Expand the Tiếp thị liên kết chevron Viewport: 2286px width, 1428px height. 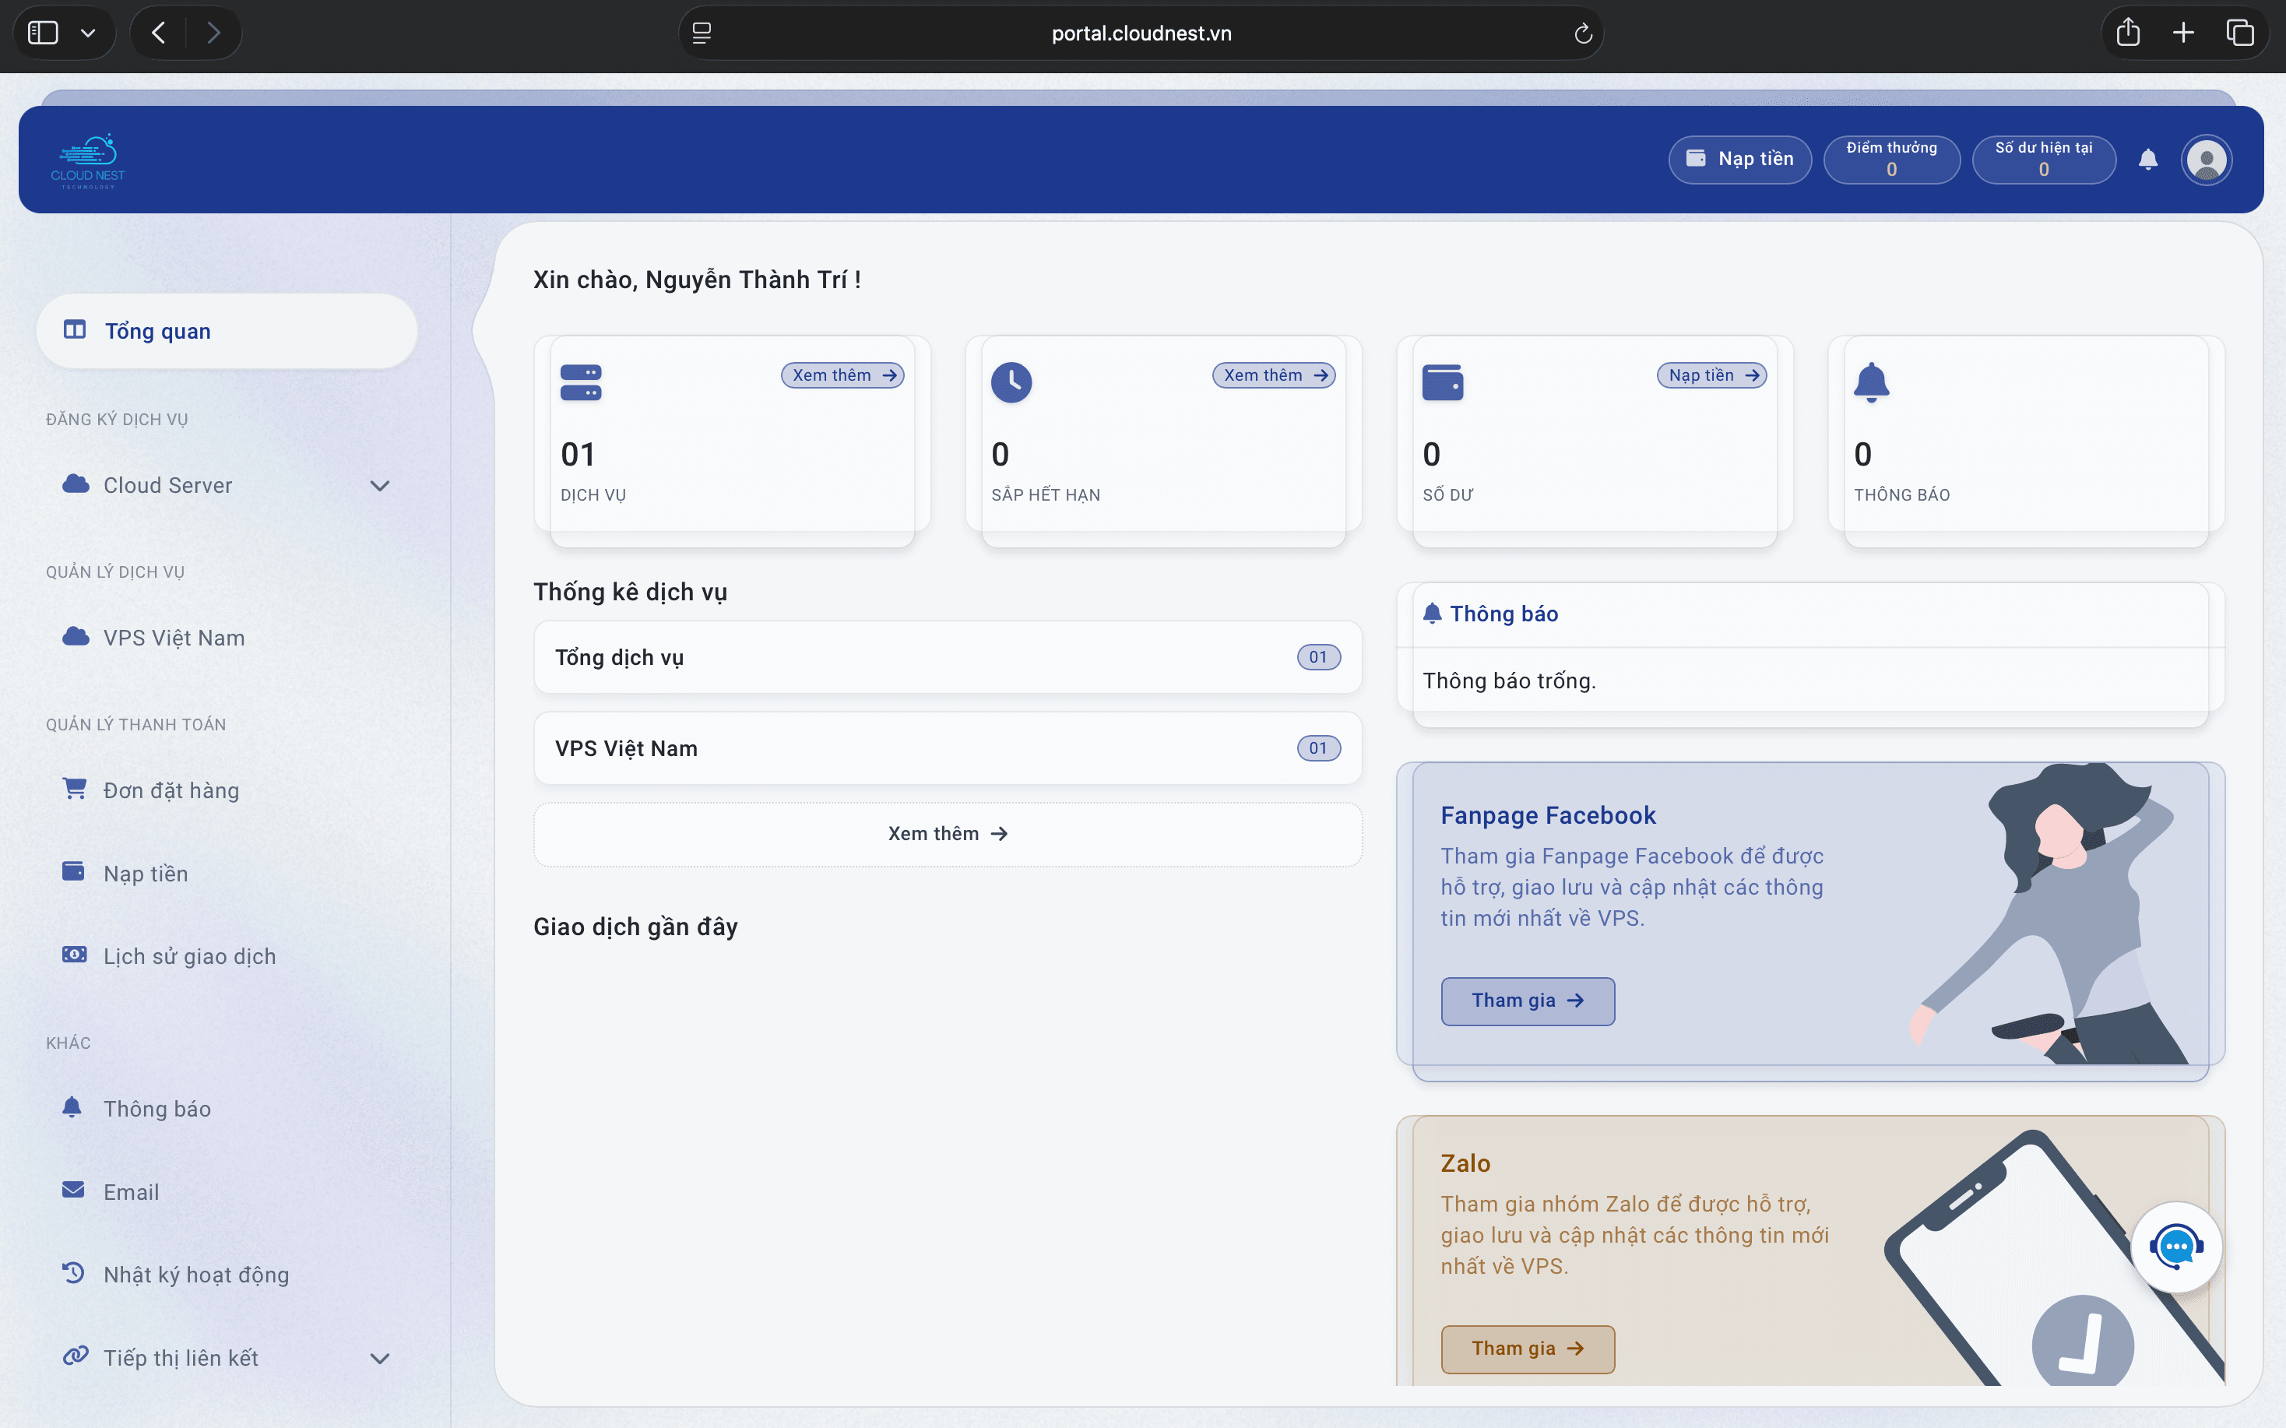pyautogui.click(x=380, y=1358)
